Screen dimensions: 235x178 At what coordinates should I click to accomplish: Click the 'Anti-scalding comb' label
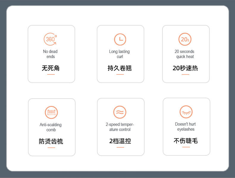coord(51,127)
